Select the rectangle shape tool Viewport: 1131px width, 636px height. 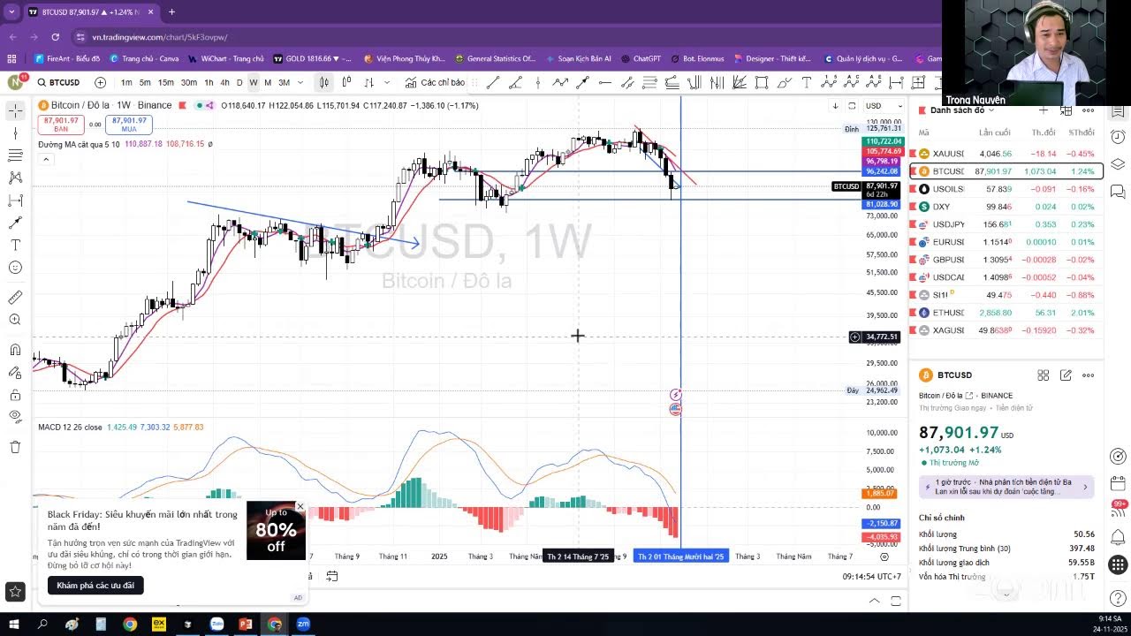click(762, 82)
